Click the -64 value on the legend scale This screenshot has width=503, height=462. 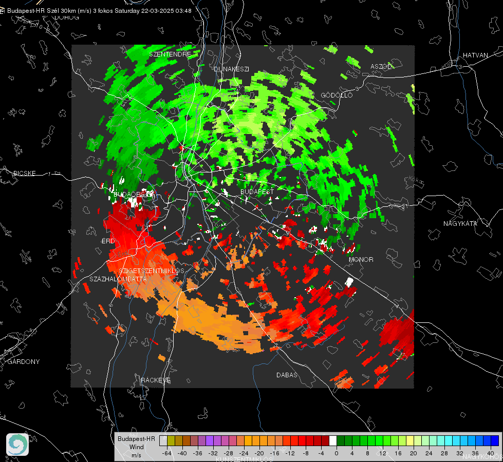tap(166, 453)
